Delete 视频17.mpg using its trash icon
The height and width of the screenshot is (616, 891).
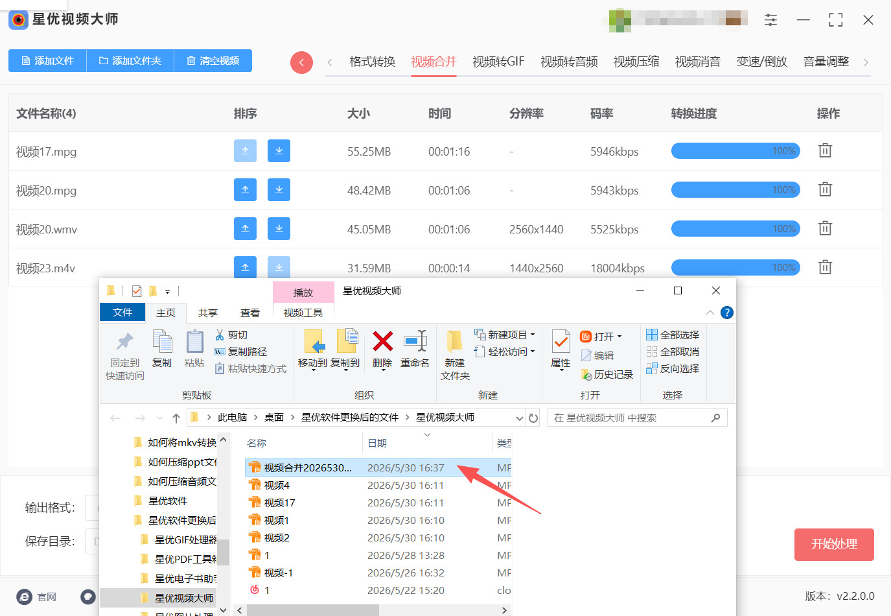[825, 150]
